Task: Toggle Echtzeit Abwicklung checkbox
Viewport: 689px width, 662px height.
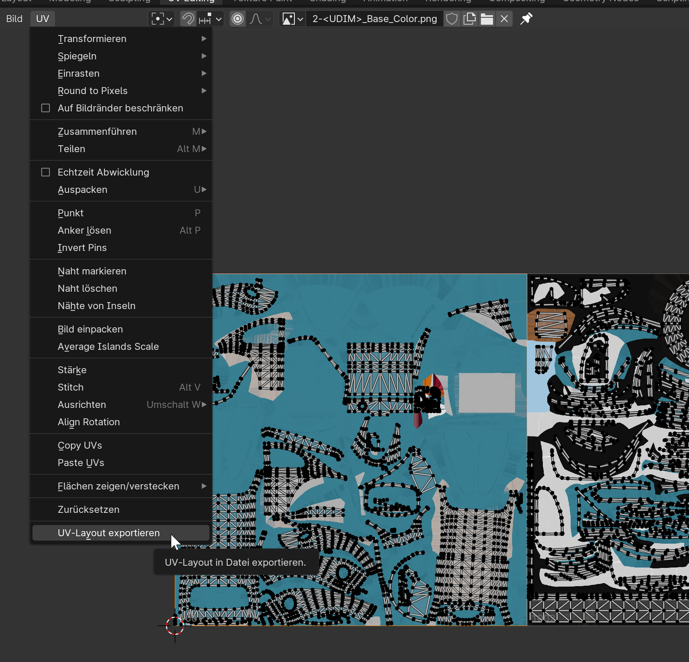Action: click(46, 172)
